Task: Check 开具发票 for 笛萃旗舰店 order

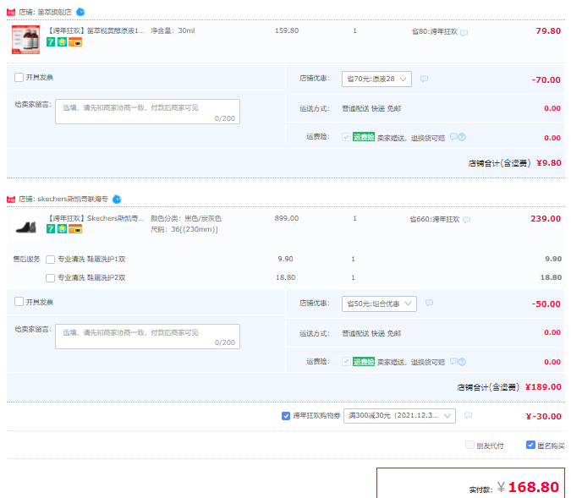Action: coord(19,77)
